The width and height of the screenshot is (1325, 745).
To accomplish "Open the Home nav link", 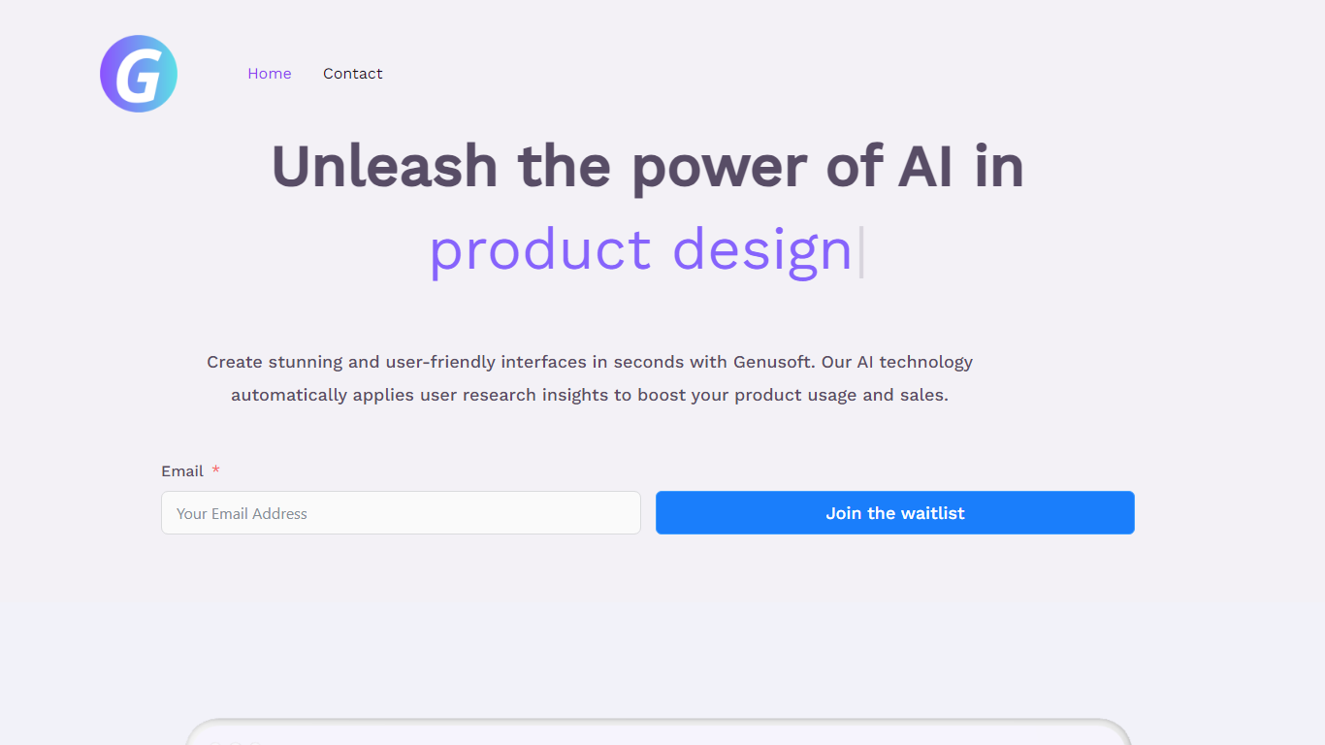I will click(269, 74).
